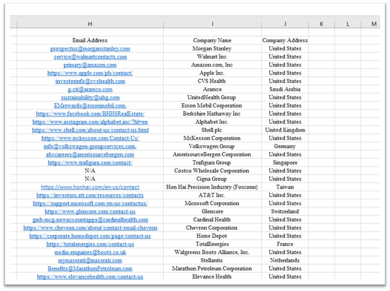Click info@volkswagen-groupservices.com link
The width and height of the screenshot is (390, 291).
coord(90,146)
